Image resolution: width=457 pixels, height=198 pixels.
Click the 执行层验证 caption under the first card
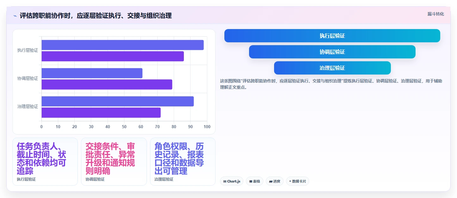point(26,179)
